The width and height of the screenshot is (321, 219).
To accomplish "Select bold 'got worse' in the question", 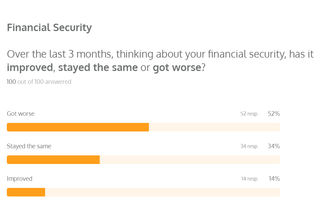I will 177,68.
